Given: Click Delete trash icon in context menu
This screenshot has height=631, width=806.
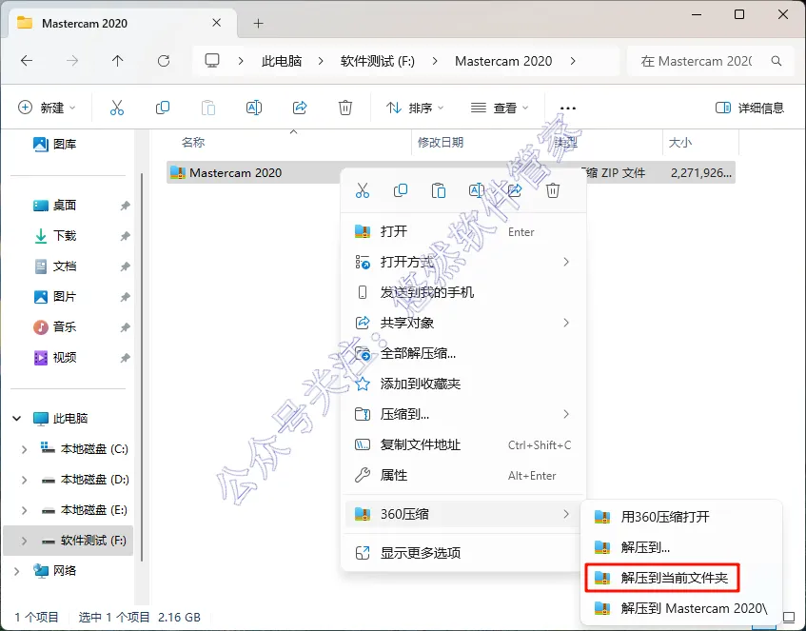Looking at the screenshot, I should click(553, 190).
